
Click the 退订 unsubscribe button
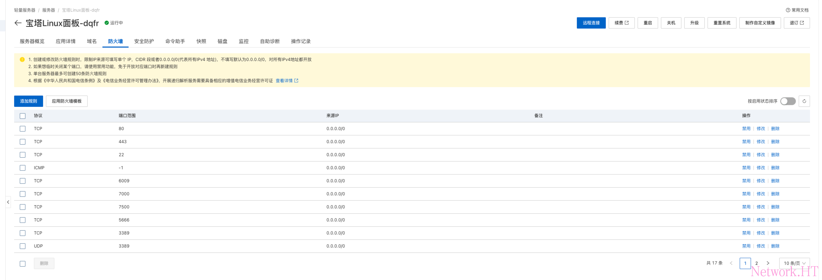797,23
